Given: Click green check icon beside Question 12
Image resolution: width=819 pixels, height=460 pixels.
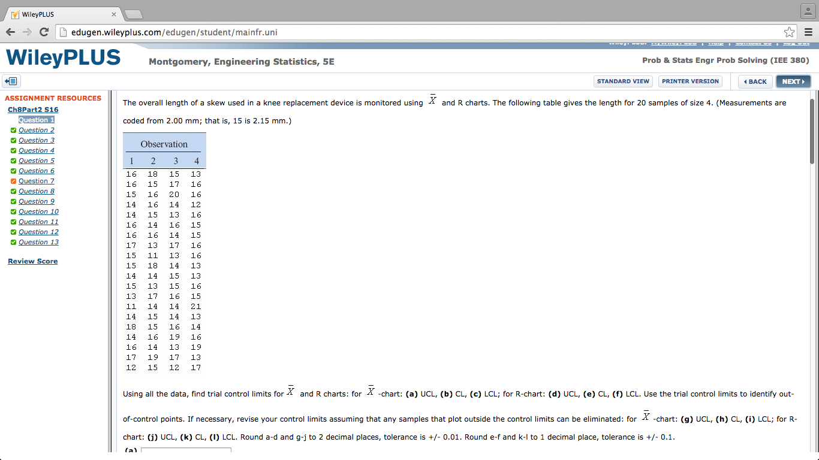Looking at the screenshot, I should [13, 232].
